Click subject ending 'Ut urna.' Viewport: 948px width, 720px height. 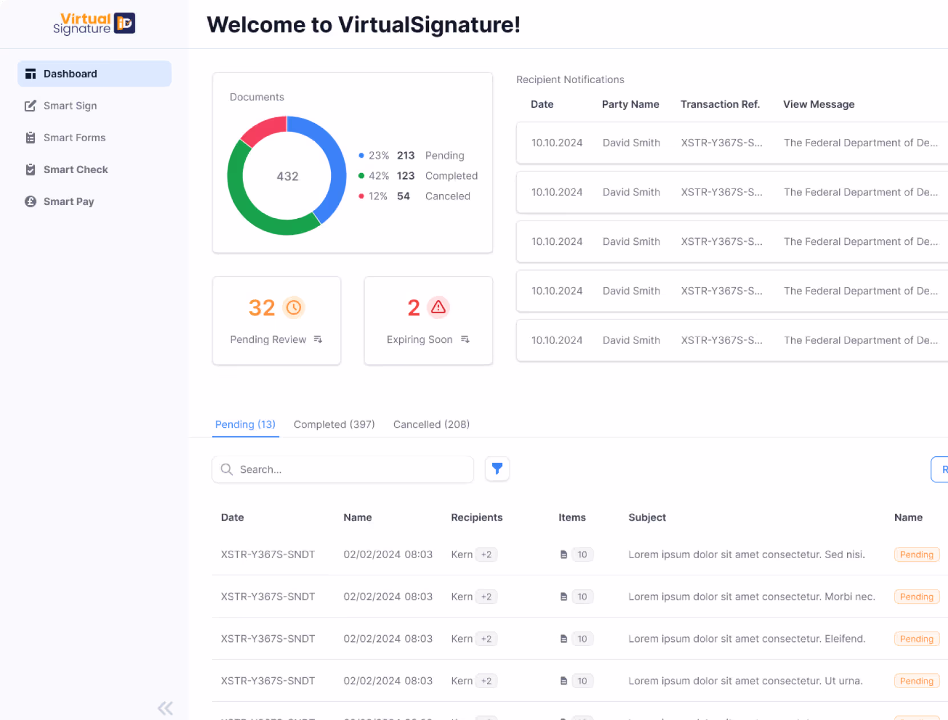pyautogui.click(x=746, y=681)
